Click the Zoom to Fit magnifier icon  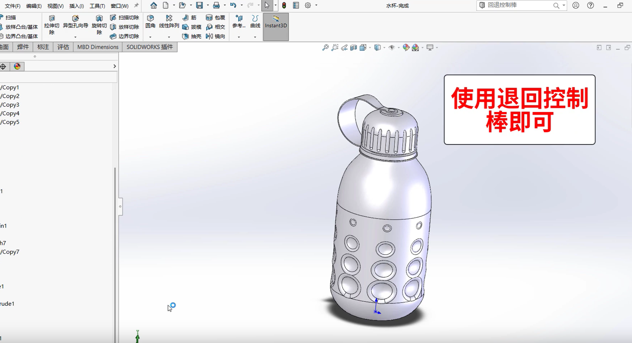click(325, 48)
